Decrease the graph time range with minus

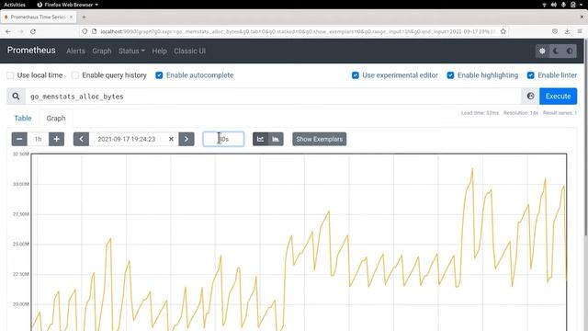(19, 139)
